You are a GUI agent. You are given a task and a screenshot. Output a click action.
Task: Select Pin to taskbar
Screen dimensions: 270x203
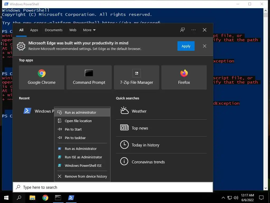(82, 138)
